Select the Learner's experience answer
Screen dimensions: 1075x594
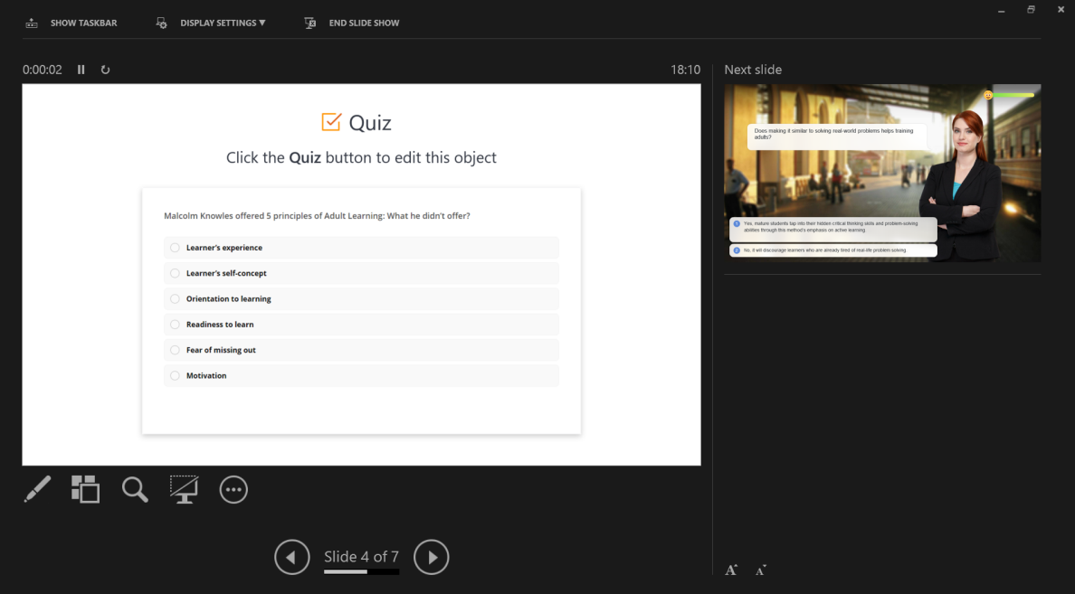(x=361, y=248)
